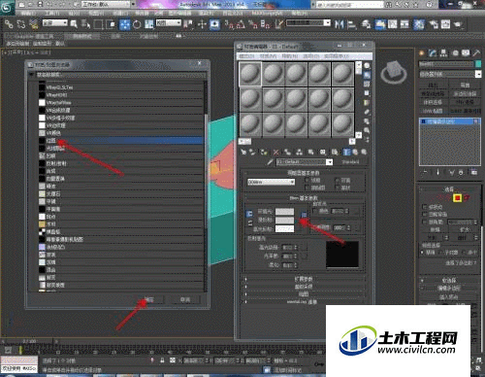The width and height of the screenshot is (485, 377).
Task: Open the modifier list dropdown
Action: pos(450,74)
